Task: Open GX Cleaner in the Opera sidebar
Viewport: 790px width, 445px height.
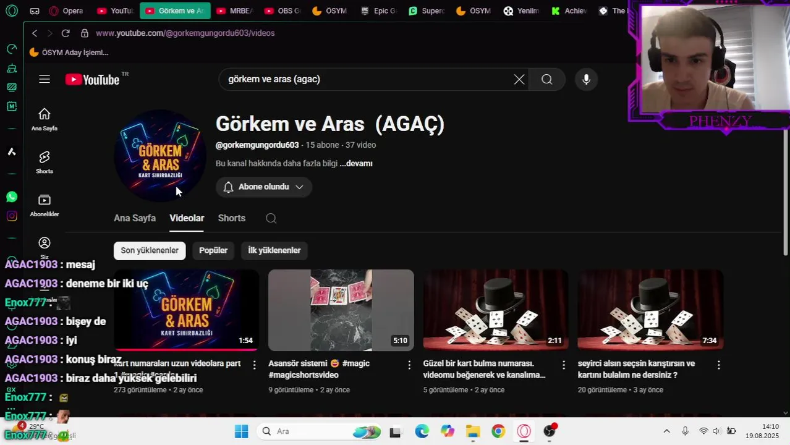Action: coord(12,68)
